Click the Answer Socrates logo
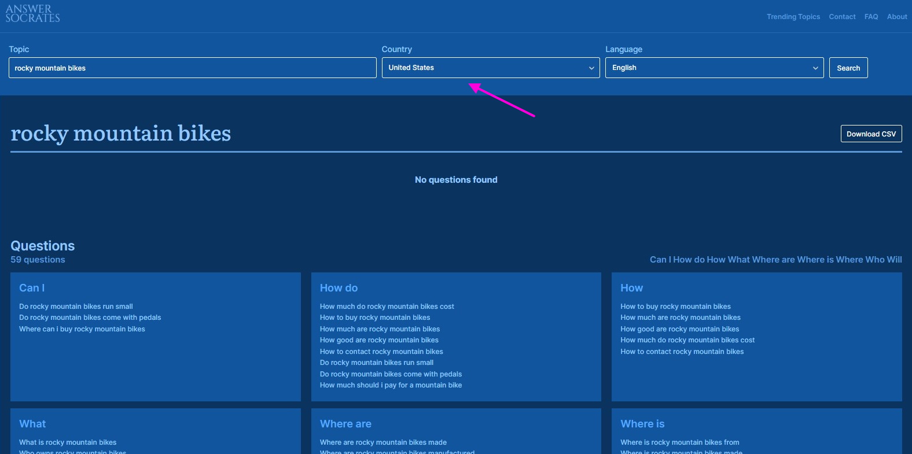912x454 pixels. (33, 14)
